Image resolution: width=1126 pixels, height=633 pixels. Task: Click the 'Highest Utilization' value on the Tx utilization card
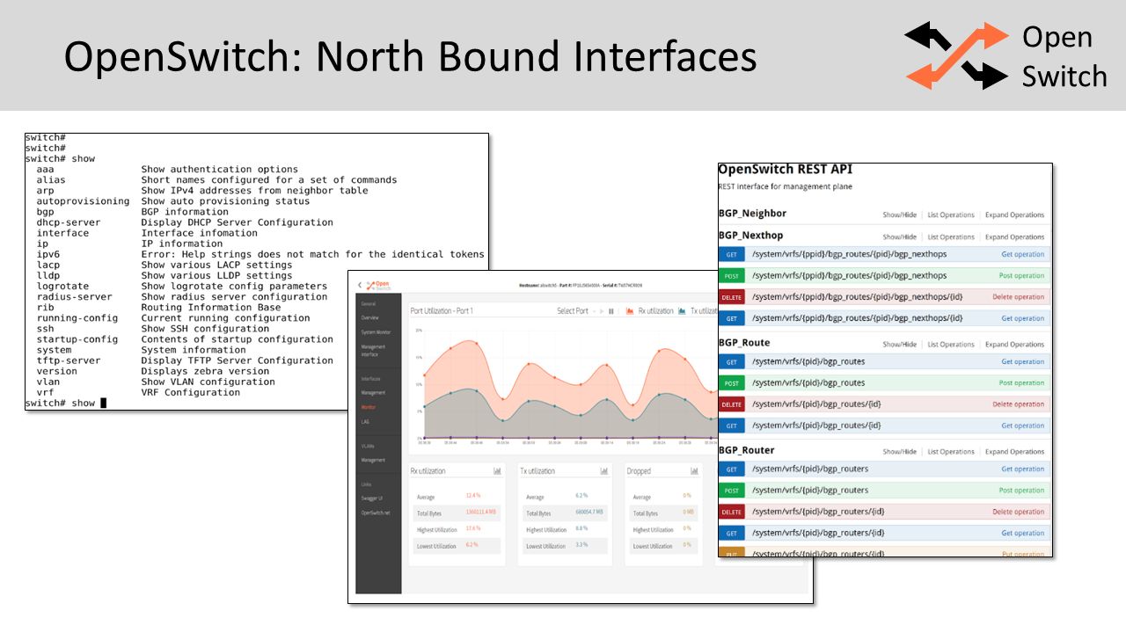tap(581, 529)
